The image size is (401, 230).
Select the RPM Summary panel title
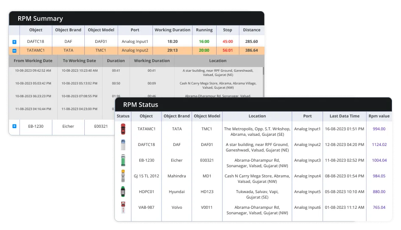[x=40, y=19]
